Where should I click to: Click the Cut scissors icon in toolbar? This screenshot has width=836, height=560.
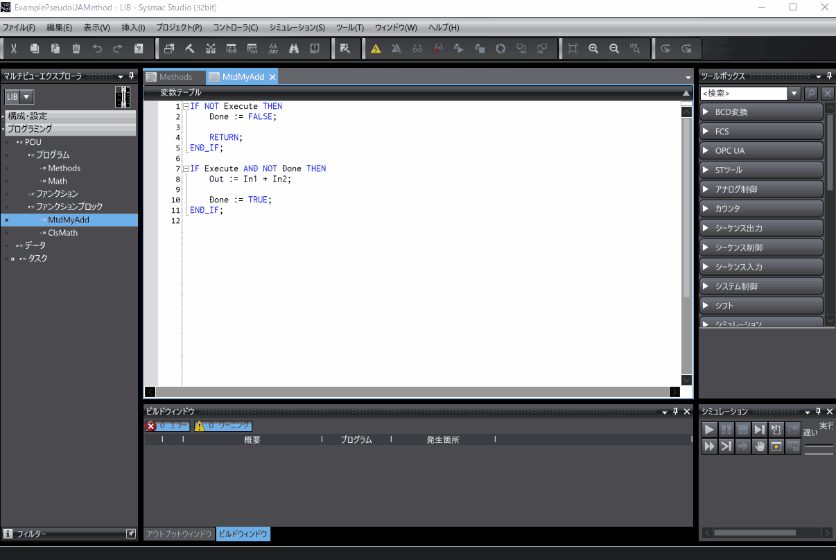13,49
